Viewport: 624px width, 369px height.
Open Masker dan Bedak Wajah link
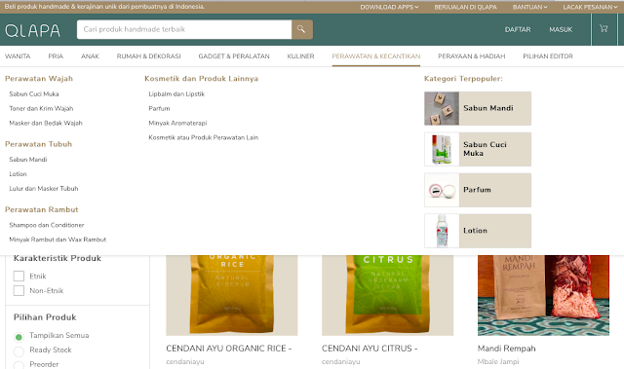pyautogui.click(x=46, y=123)
